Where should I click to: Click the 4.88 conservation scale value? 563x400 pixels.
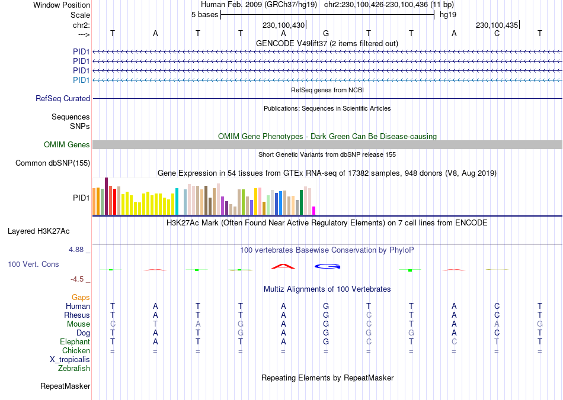76,250
